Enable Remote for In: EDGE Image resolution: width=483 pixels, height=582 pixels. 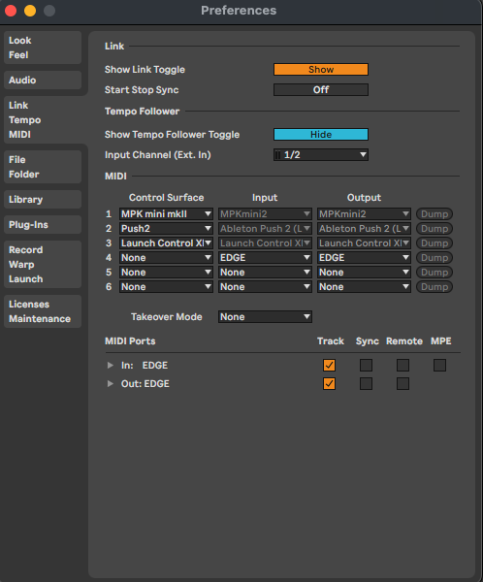[402, 366]
